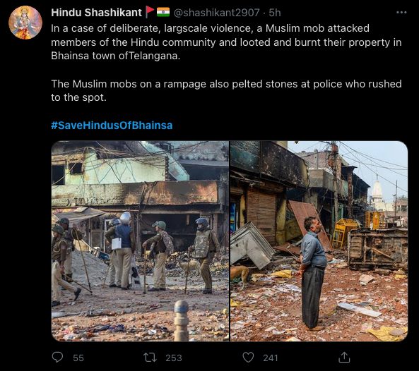The width and height of the screenshot is (419, 371).
Task: Click the 253 retweets count
Action: tap(174, 358)
